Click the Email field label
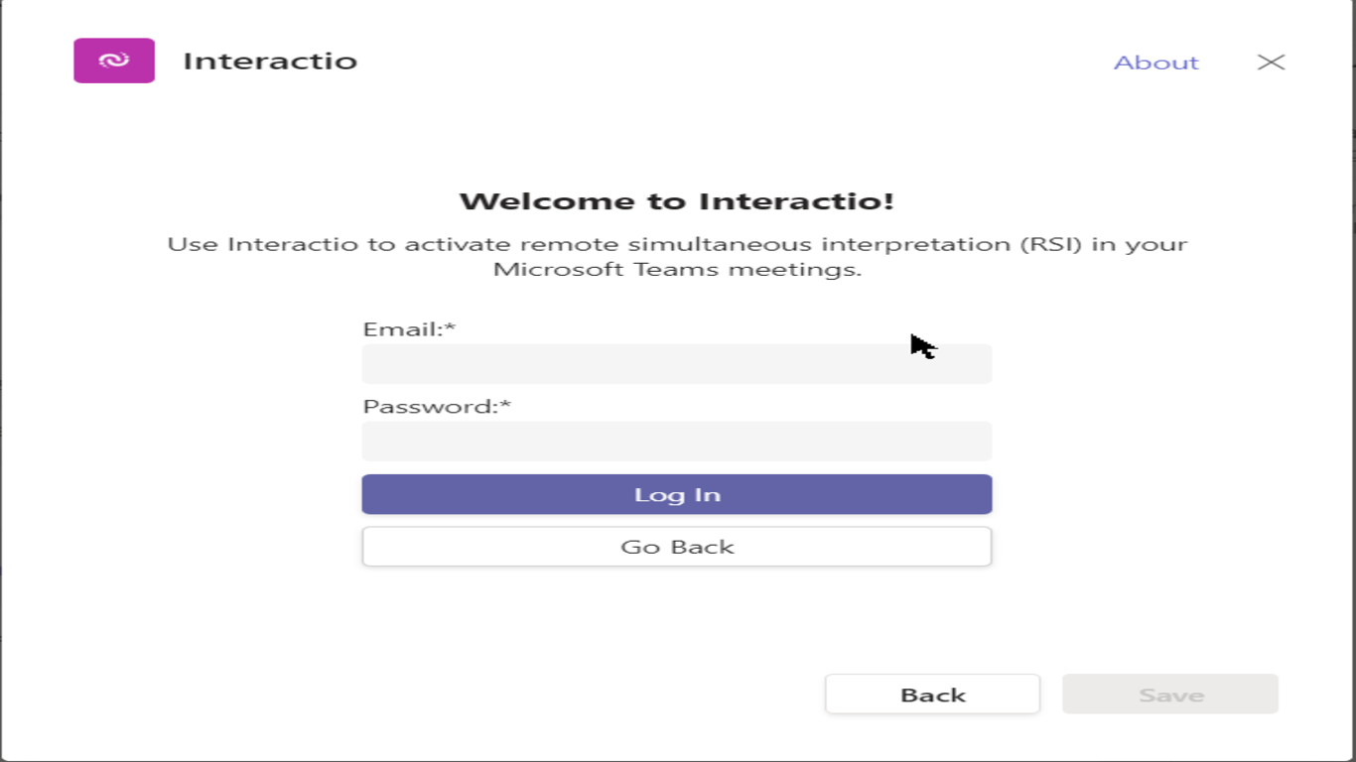Screen dimensions: 1356x762 (x=402, y=329)
